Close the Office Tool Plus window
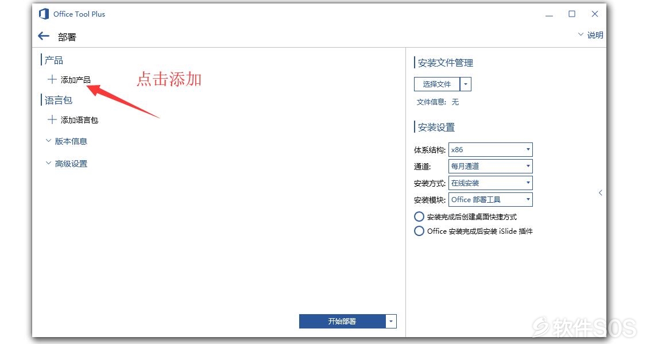Image resolution: width=646 pixels, height=344 pixels. (594, 14)
